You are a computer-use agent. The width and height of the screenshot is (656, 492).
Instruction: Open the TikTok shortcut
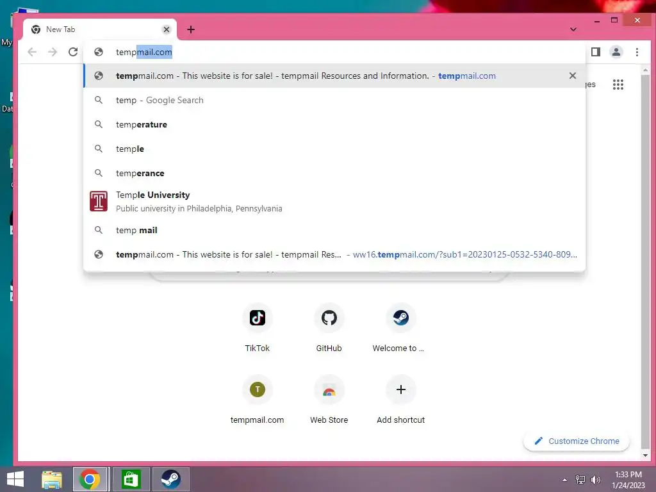click(258, 327)
